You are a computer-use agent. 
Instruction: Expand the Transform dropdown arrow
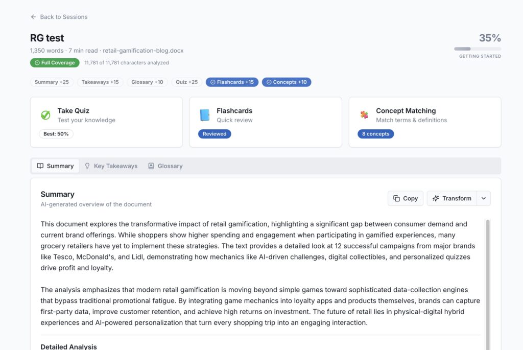(x=484, y=198)
